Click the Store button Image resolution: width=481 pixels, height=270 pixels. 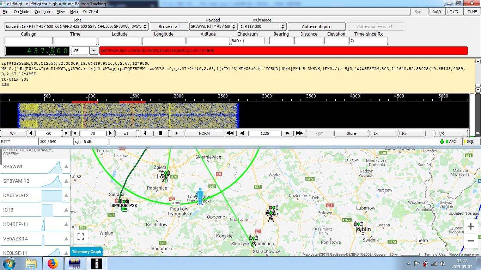pyautogui.click(x=351, y=133)
